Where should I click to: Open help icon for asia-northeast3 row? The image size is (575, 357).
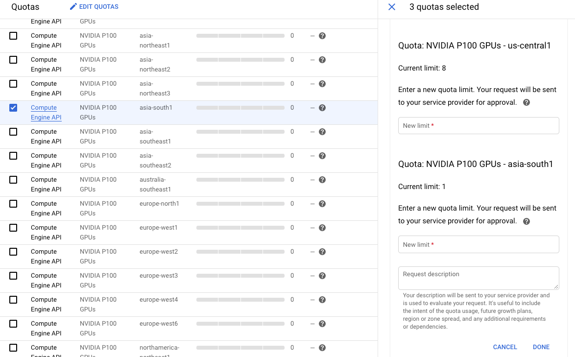pos(322,84)
